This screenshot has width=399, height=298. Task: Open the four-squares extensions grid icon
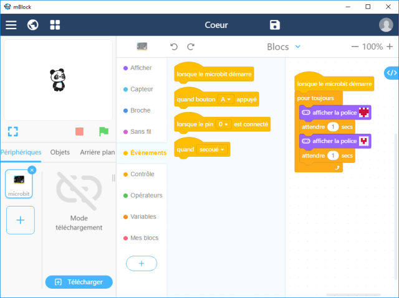click(x=55, y=25)
